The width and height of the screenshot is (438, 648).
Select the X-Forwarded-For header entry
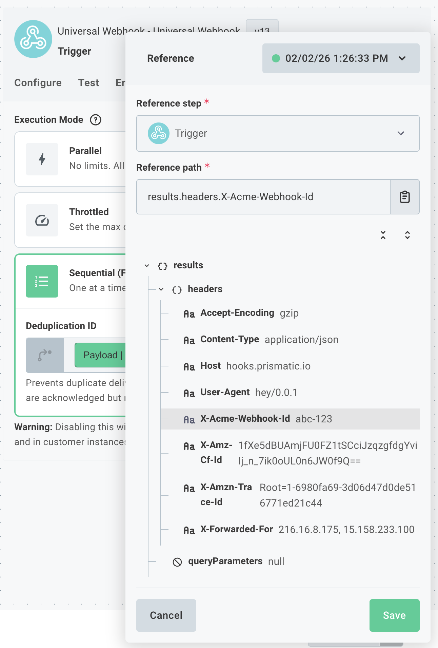pos(236,529)
